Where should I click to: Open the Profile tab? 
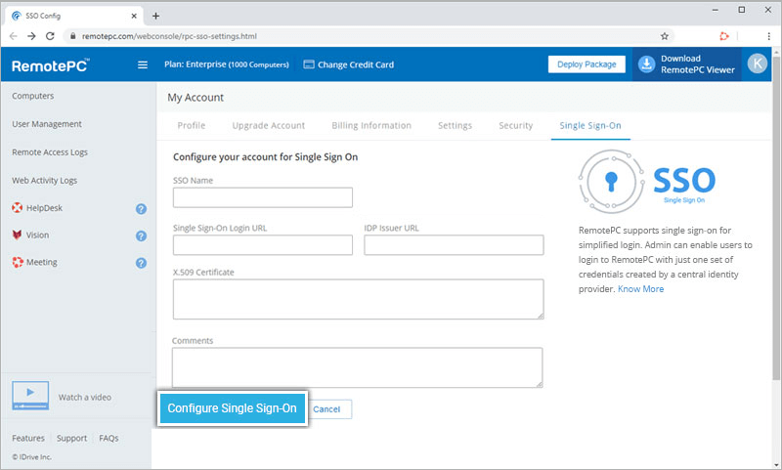[192, 126]
